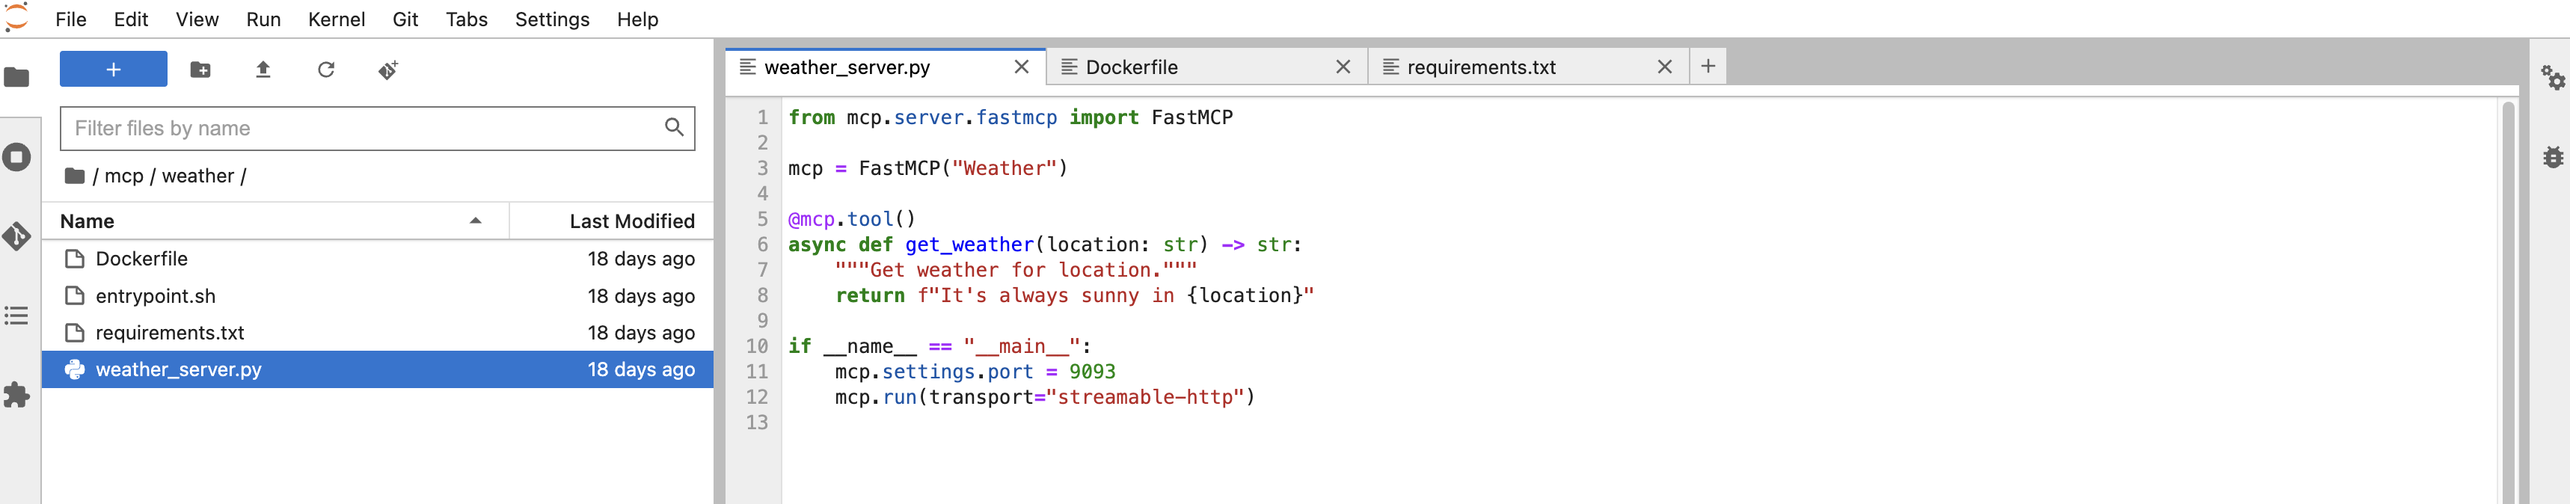This screenshot has height=504, width=2570.
Task: Click the Filter files by name field
Action: point(364,128)
